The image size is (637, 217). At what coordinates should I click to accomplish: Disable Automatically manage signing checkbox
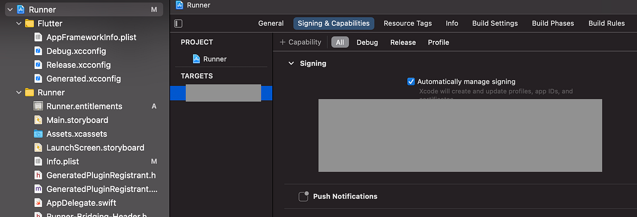point(411,82)
